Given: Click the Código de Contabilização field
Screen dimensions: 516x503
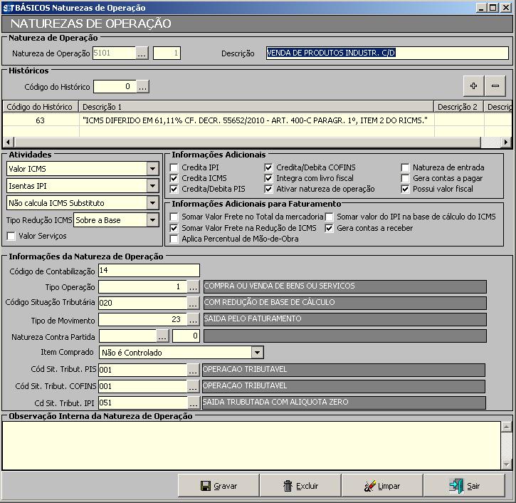Looking at the screenshot, I should tap(149, 270).
